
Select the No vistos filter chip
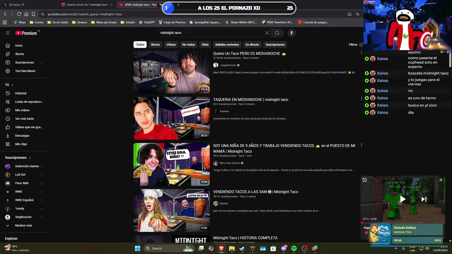coord(189,44)
